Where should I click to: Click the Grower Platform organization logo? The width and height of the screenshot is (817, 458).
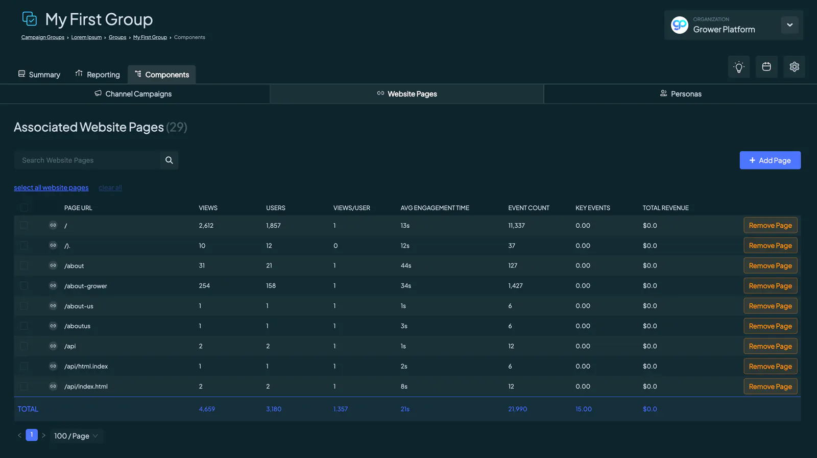680,25
